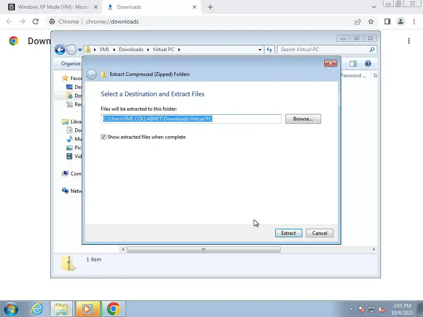Select Videos library in navigation pane

(74, 156)
